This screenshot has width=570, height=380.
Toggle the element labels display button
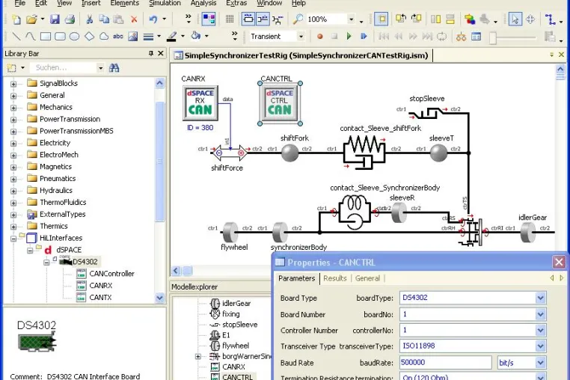(248, 19)
